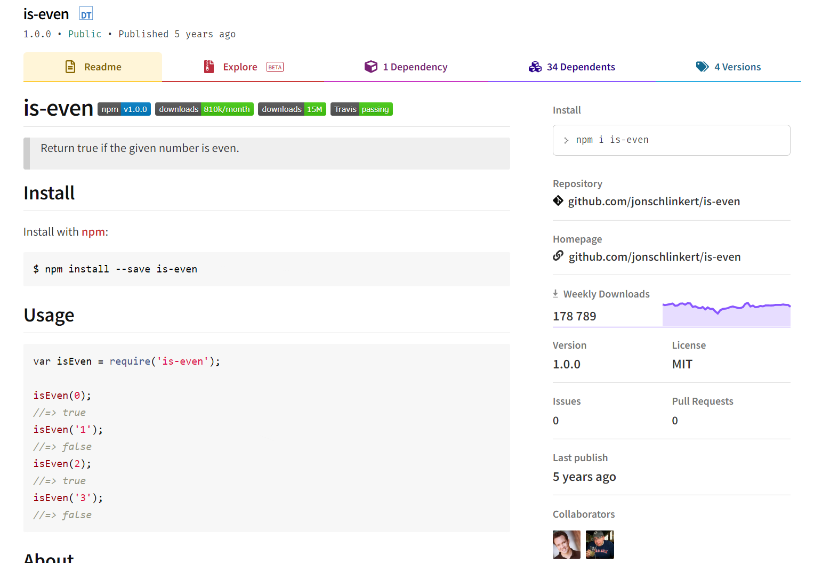
Task: Click the '$ npm install --save is-even' code
Action: 115,269
